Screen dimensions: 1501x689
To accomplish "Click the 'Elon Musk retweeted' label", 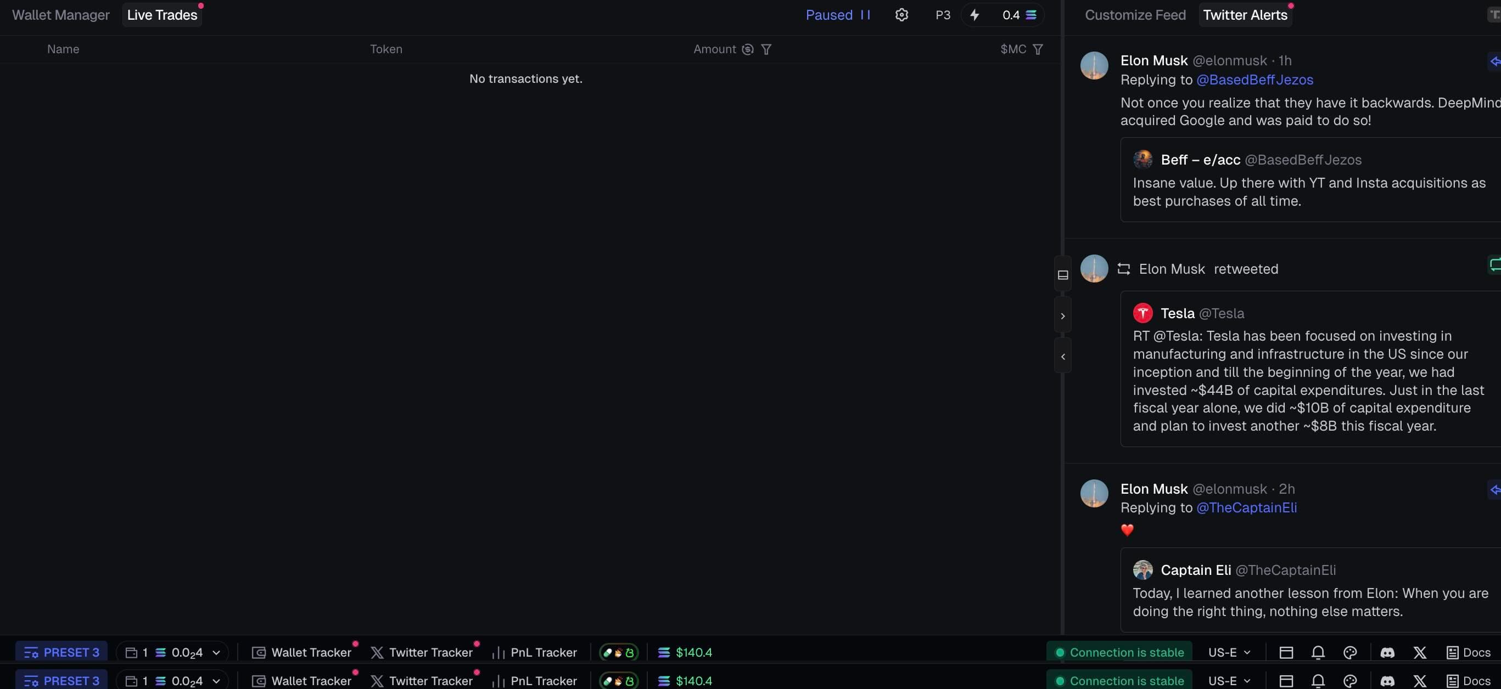I will 1208,269.
